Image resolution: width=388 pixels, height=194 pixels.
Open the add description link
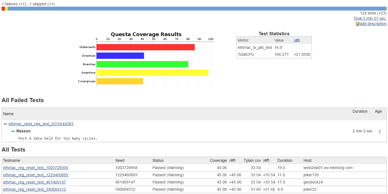click(373, 24)
